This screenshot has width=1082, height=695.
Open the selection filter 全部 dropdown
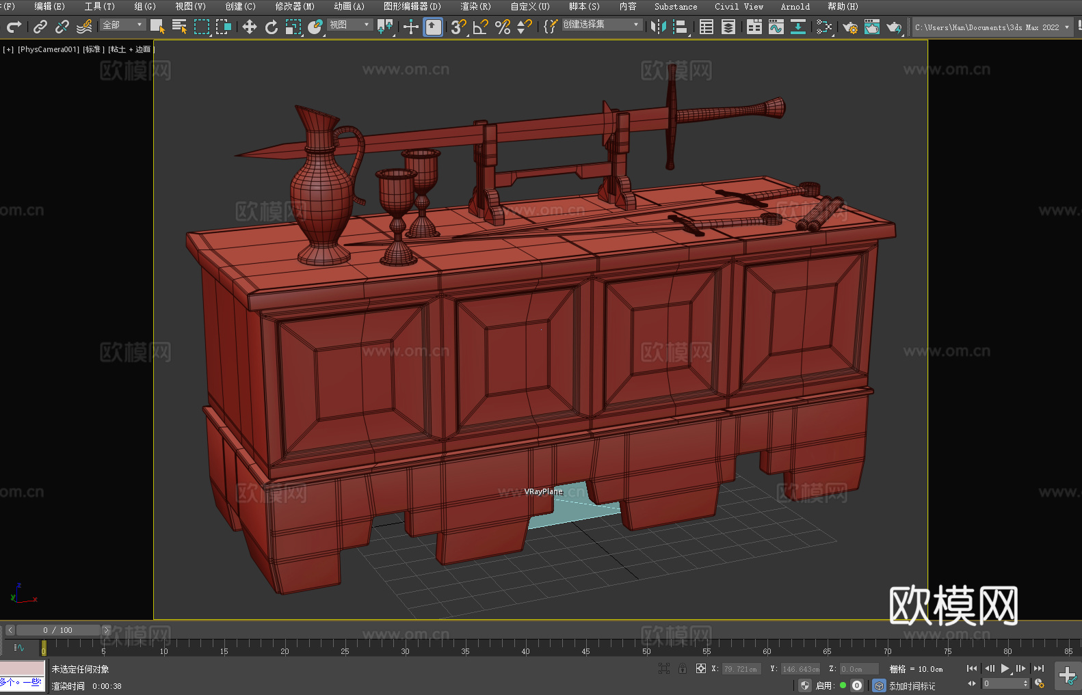123,25
